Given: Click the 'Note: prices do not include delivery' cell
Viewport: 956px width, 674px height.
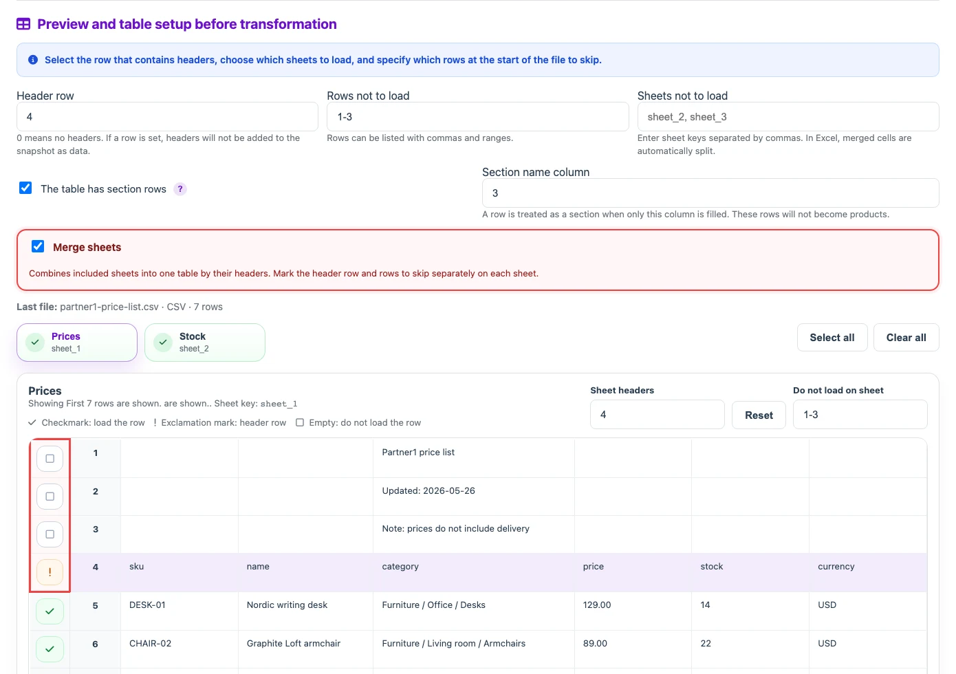Looking at the screenshot, I should (x=474, y=534).
